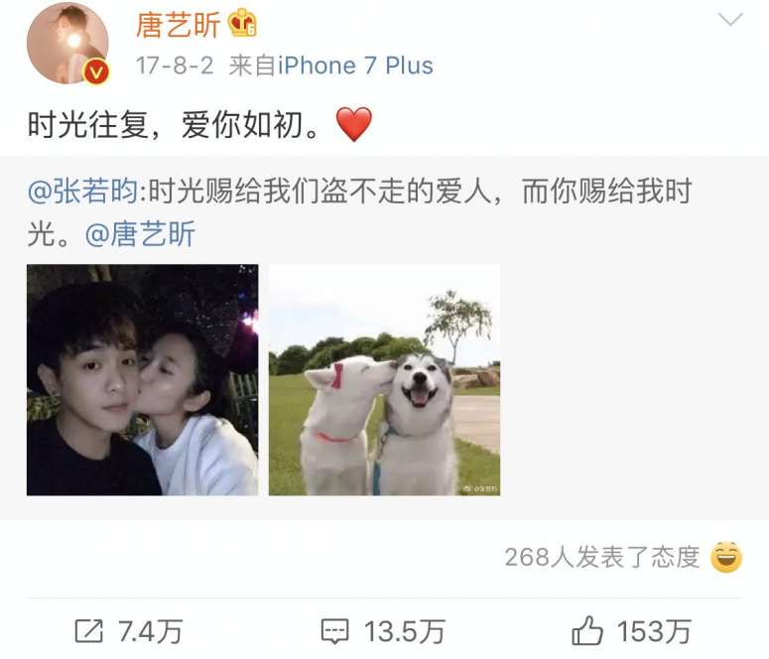Viewport: 769px width, 659px height.
Task: Like the post with thumbs-up icon
Action: pos(587,630)
